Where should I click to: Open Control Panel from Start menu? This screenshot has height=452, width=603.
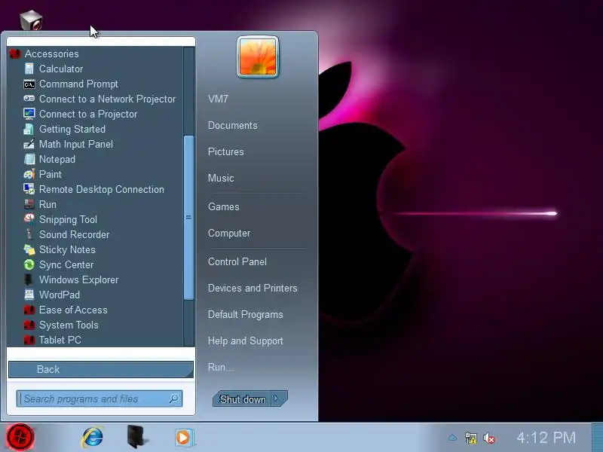[237, 261]
